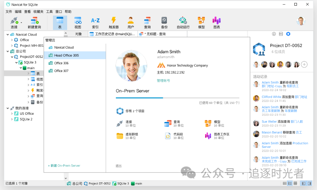Viewport: 317px width, 190px height.
Task: Click the 图表工作区 icon
Action: (208, 136)
